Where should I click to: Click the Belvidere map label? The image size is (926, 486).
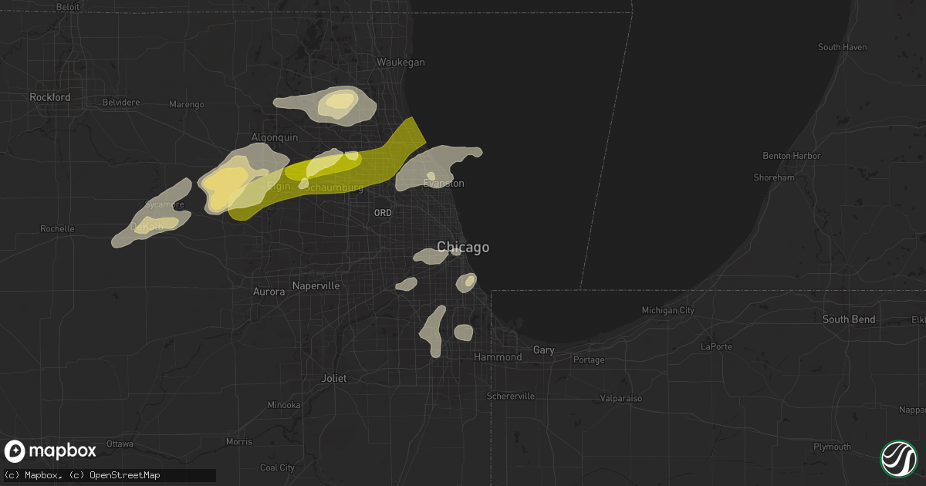(x=121, y=103)
